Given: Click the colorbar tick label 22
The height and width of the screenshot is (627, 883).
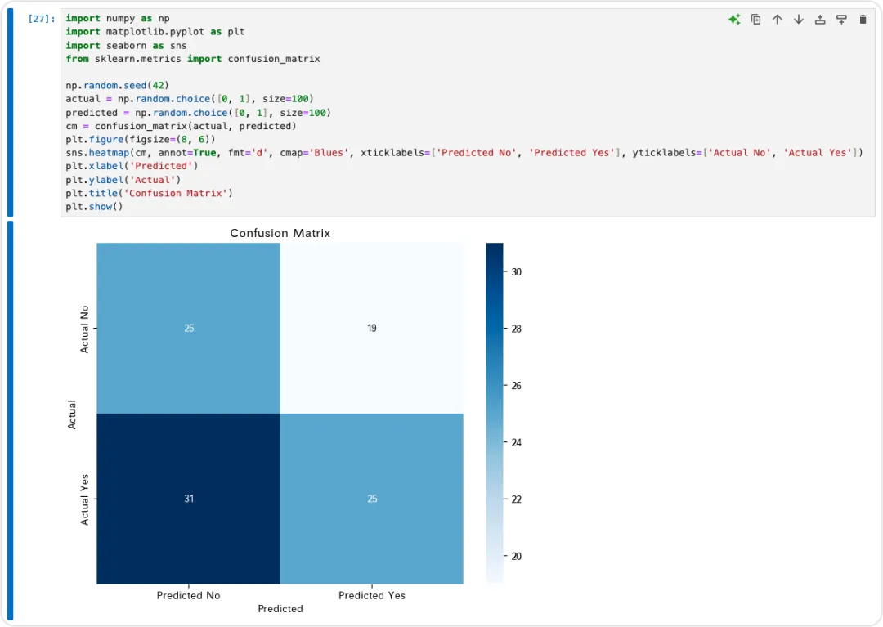Looking at the screenshot, I should (x=517, y=499).
